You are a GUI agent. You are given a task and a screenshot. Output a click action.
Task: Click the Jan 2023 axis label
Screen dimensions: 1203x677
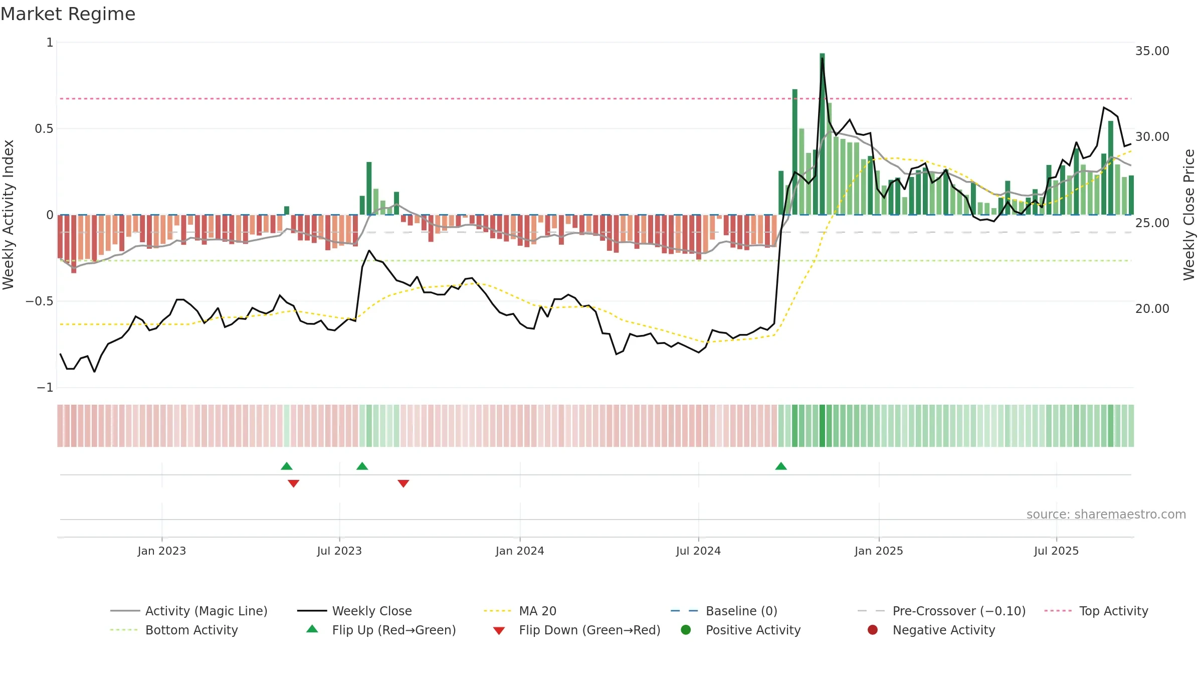pyautogui.click(x=161, y=551)
